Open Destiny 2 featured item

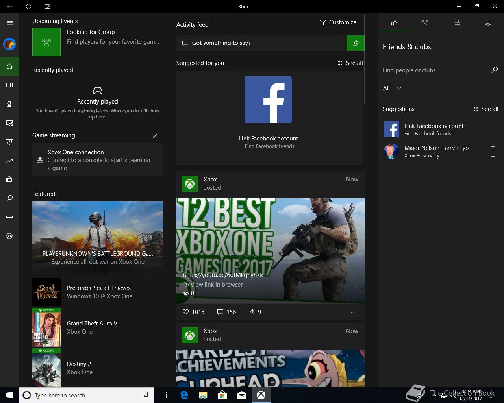click(98, 368)
